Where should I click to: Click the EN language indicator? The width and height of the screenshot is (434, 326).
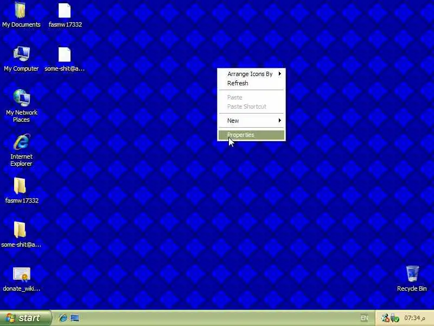pyautogui.click(x=364, y=318)
